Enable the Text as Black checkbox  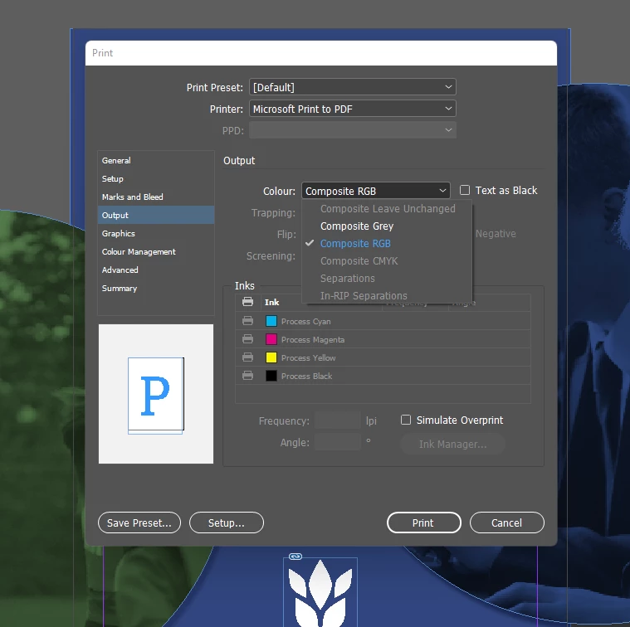[x=465, y=190]
